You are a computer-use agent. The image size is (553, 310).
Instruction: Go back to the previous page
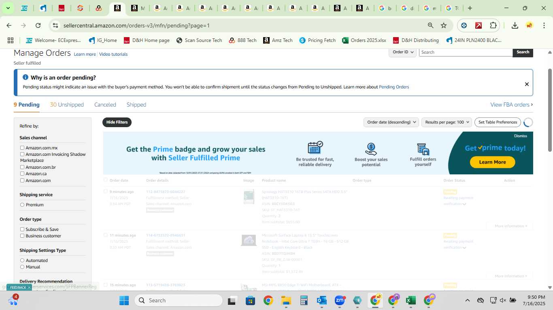tap(9, 25)
